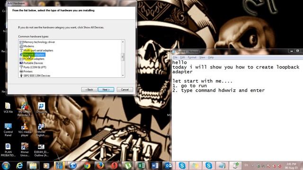Screen dimensions: 303x170
Task: Click the hardware list scrollbar up arrow
Action: (x=123, y=42)
